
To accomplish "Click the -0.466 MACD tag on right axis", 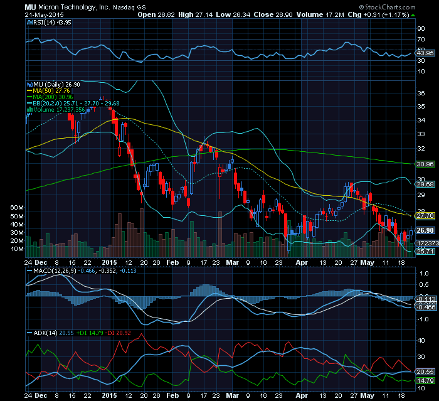I will tap(426, 307).
